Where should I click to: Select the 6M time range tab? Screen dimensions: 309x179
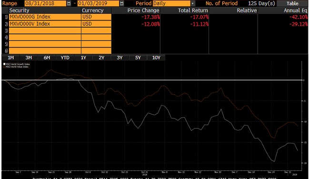click(x=47, y=58)
